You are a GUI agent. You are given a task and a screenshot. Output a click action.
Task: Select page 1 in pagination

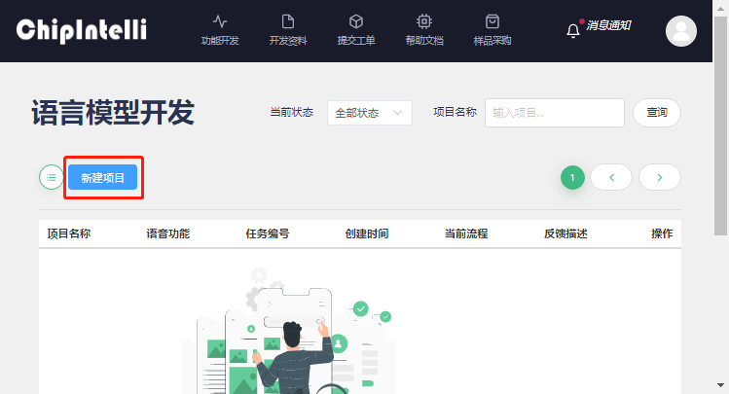coord(572,177)
